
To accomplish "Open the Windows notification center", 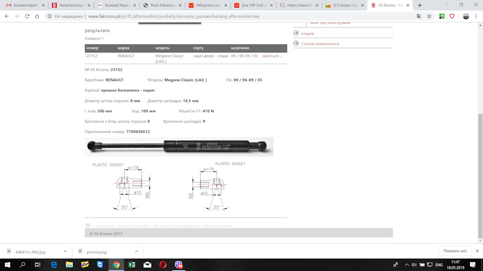I will [473, 264].
